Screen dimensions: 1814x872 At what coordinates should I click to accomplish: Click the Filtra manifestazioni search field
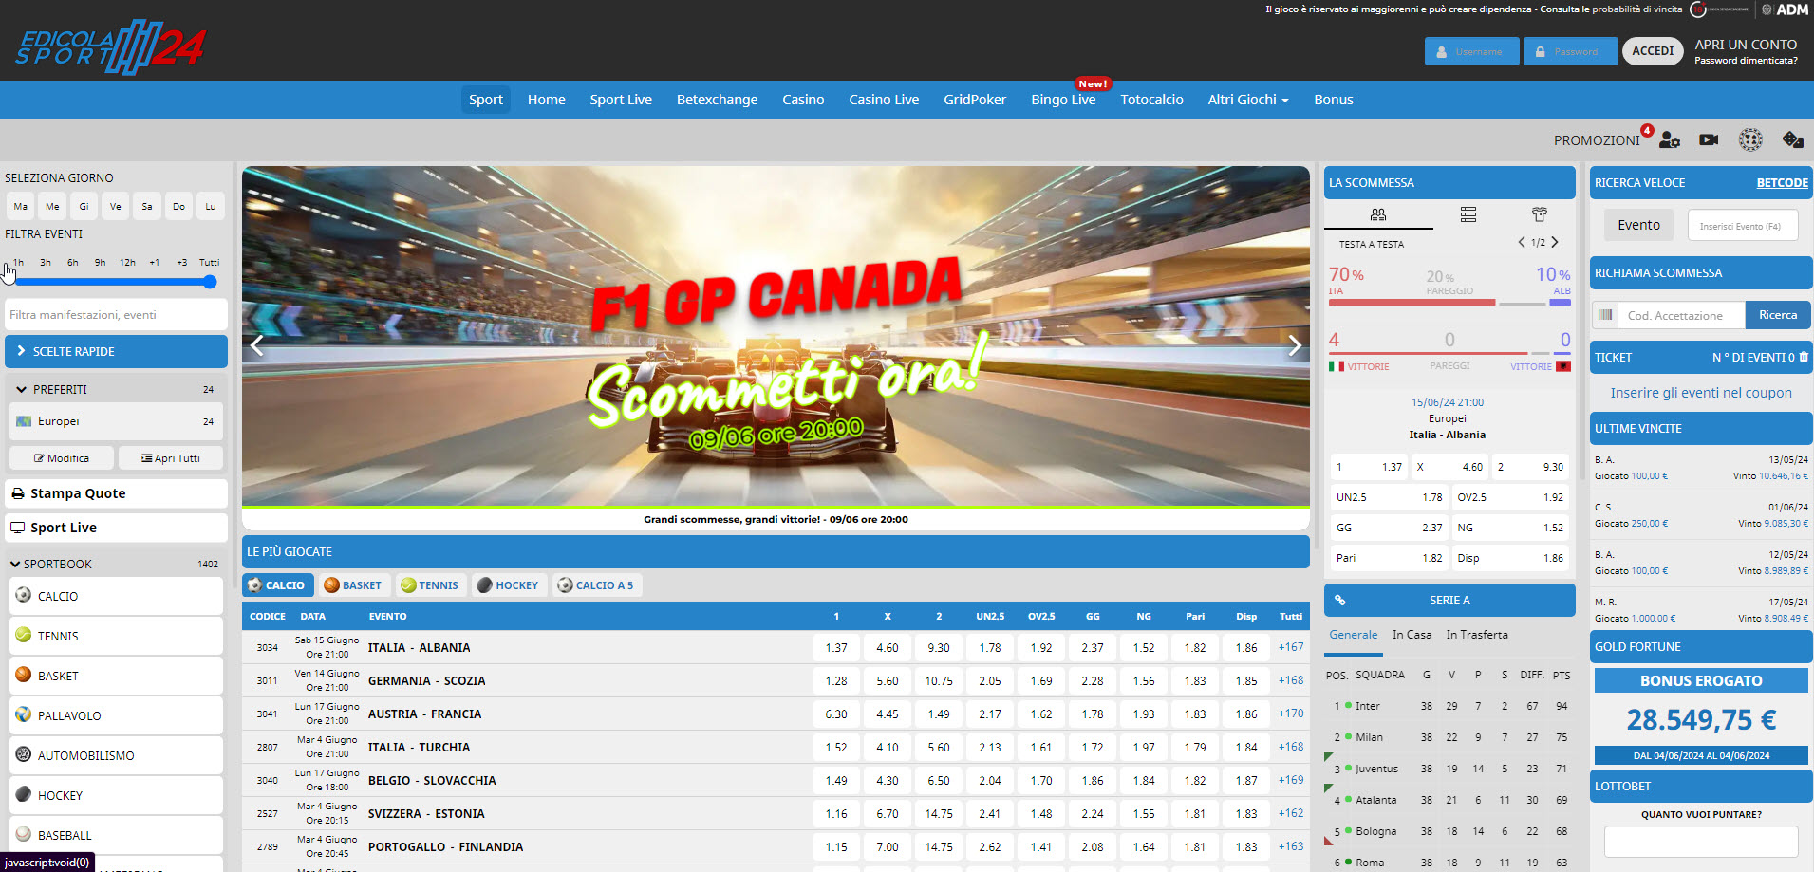click(x=116, y=314)
